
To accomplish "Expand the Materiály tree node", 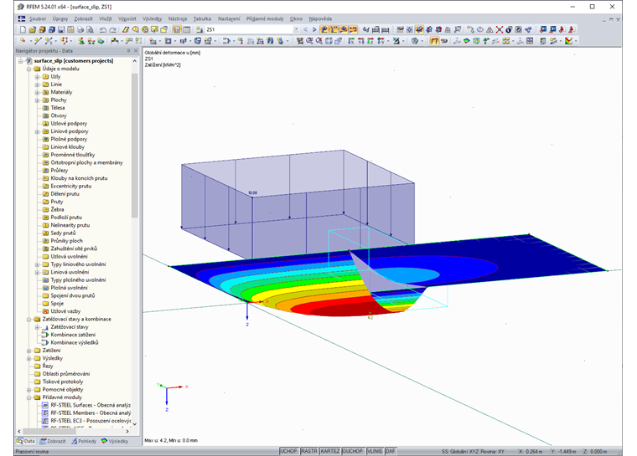I will pos(37,93).
